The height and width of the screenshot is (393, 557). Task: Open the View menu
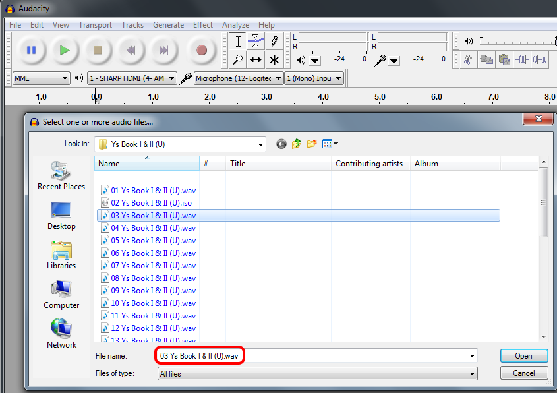click(61, 25)
